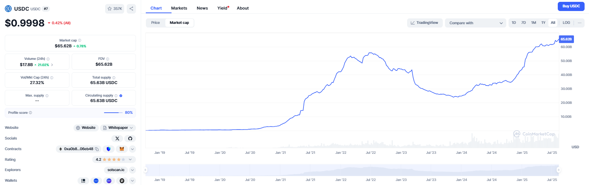Click the $65.62B market cap value
Screen dimensions: 589x185
click(63, 46)
